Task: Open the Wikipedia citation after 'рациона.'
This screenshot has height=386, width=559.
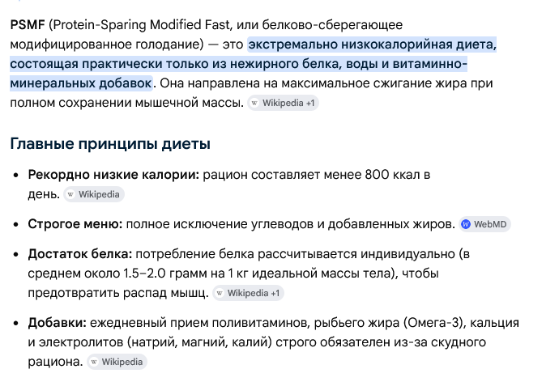Action: click(x=117, y=362)
